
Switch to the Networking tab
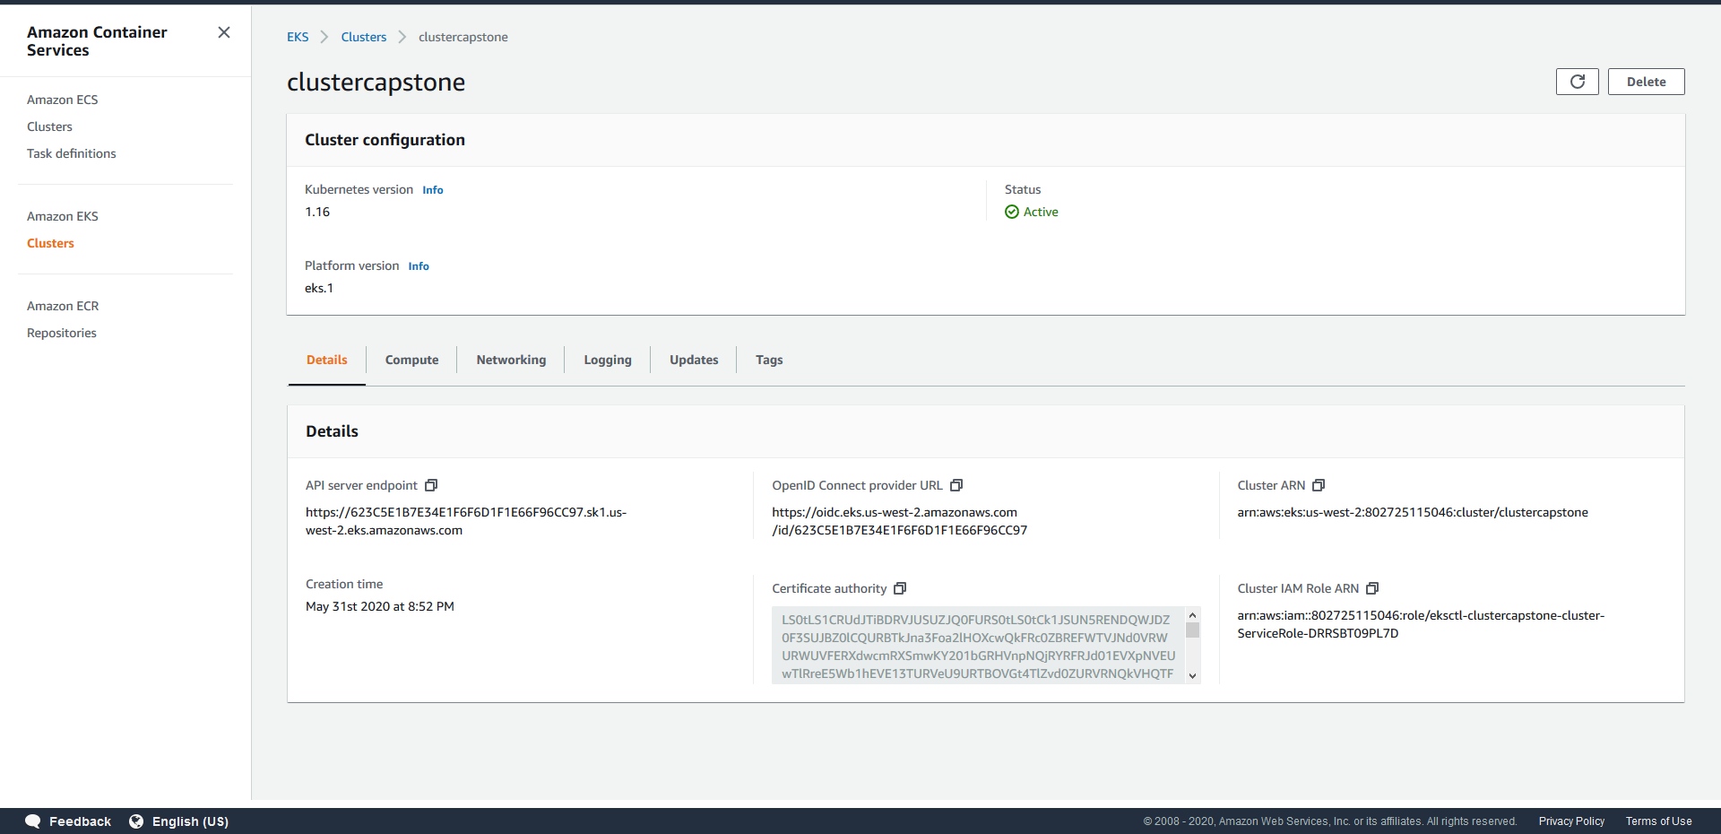click(511, 360)
